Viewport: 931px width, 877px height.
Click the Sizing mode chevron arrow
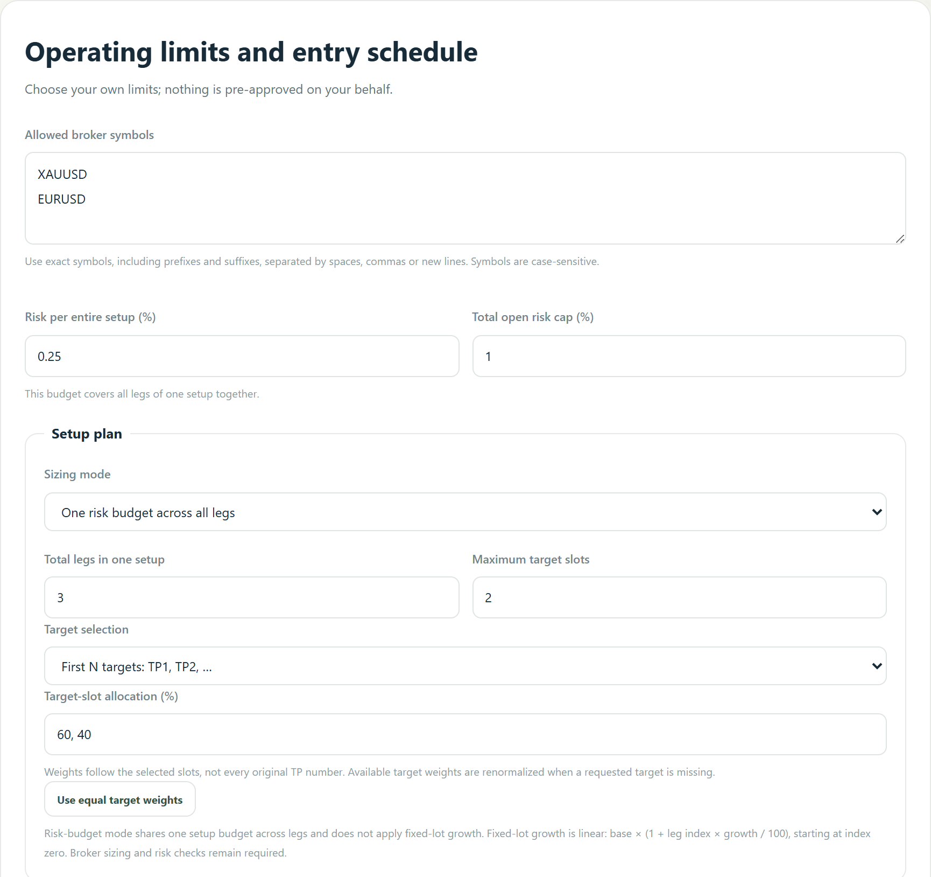(x=877, y=512)
